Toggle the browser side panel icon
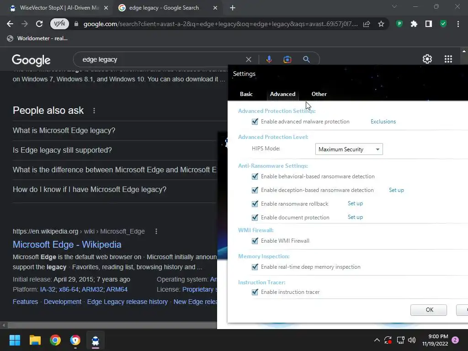Viewport: 468px width, 351px height. click(428, 24)
